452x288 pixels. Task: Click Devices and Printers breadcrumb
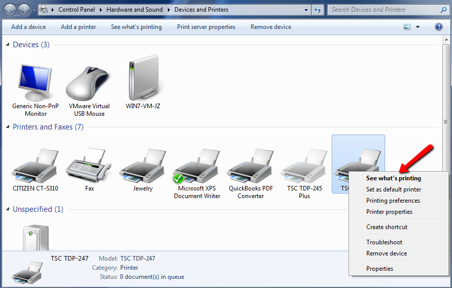201,10
